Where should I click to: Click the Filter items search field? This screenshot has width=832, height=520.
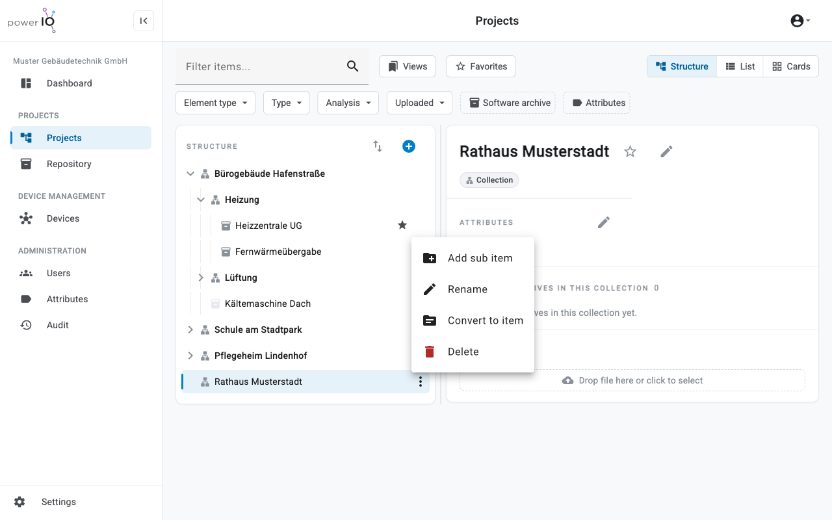[272, 66]
